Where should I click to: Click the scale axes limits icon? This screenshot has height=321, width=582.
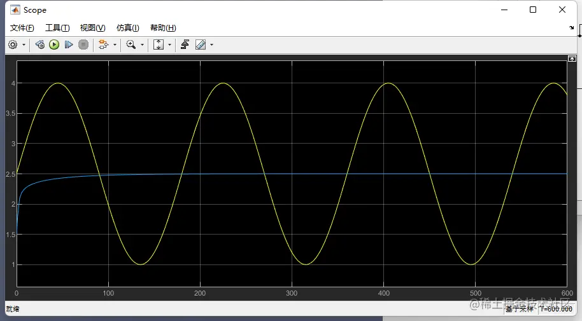point(159,45)
